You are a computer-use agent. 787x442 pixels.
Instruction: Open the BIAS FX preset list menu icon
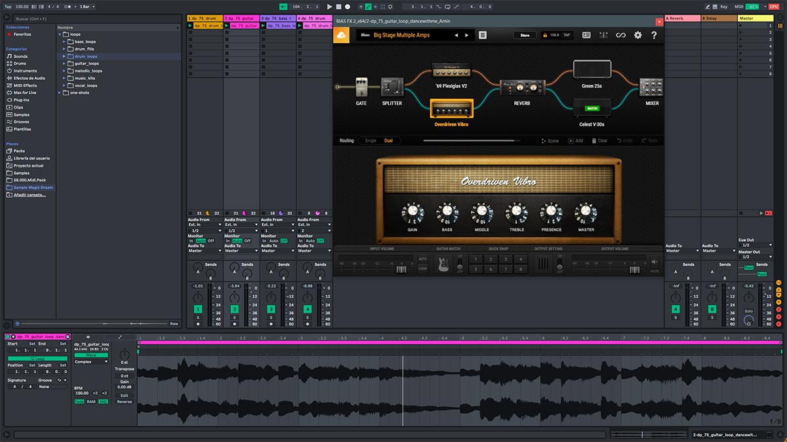483,35
